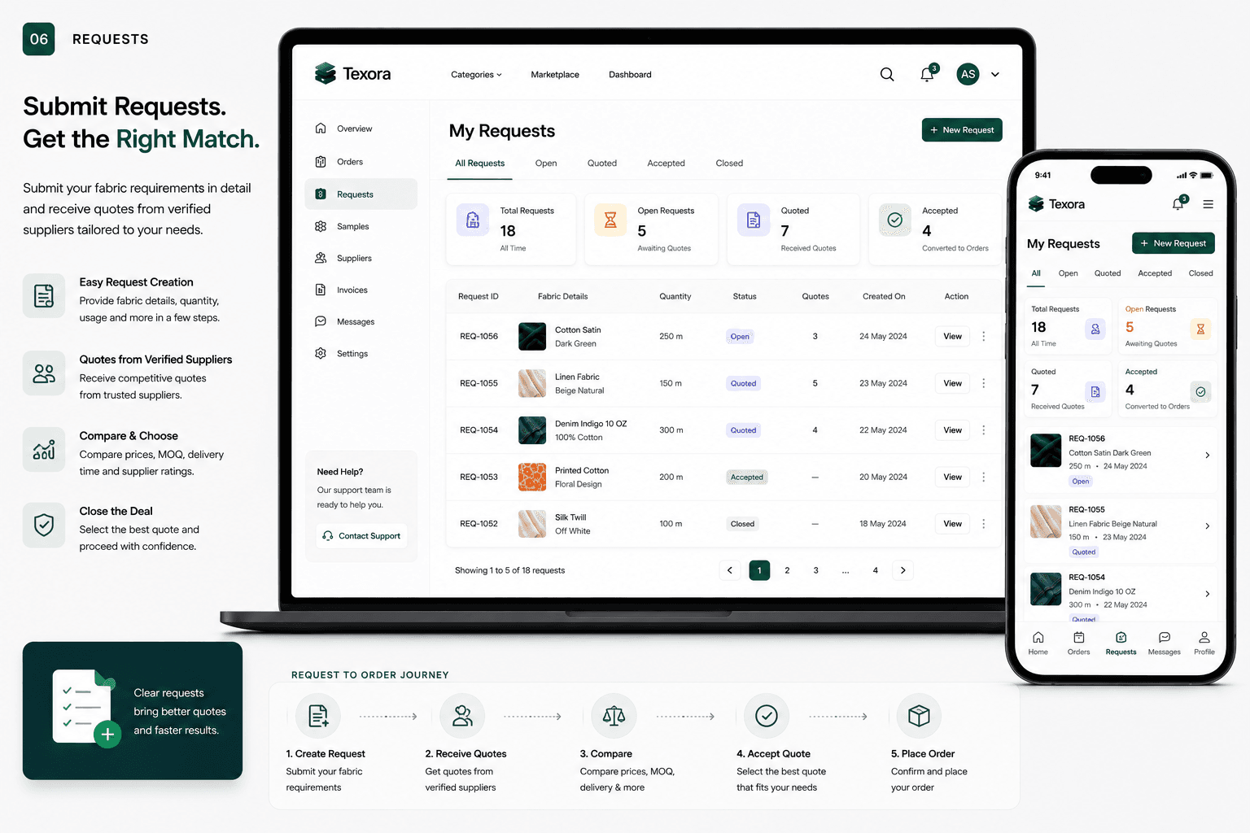Switch to the Open tab on laptop
Image resolution: width=1250 pixels, height=833 pixels.
[546, 164]
